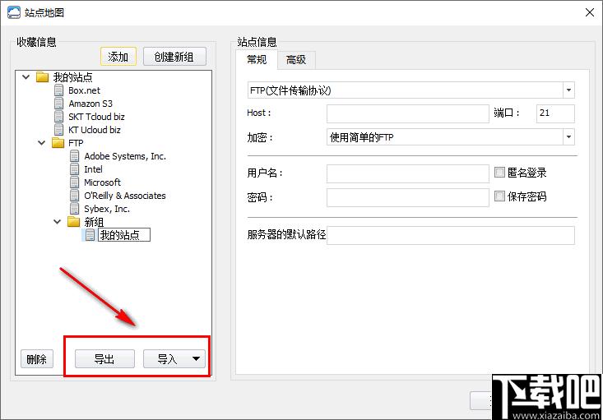Collapse the 新组 folder node
The width and height of the screenshot is (603, 420).
pyautogui.click(x=58, y=222)
